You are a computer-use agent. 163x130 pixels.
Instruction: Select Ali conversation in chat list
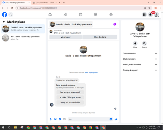pos(23,38)
